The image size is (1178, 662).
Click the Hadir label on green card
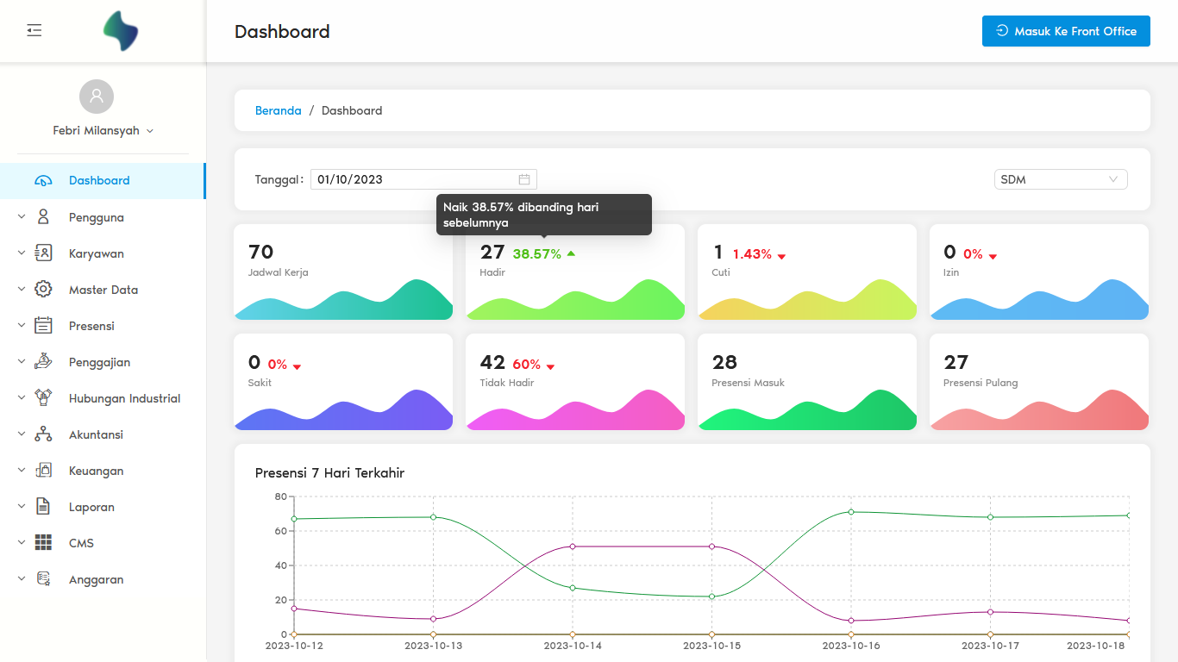492,272
